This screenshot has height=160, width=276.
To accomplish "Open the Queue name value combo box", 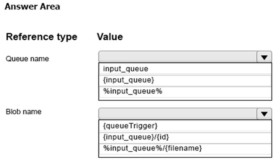I will (x=185, y=57).
